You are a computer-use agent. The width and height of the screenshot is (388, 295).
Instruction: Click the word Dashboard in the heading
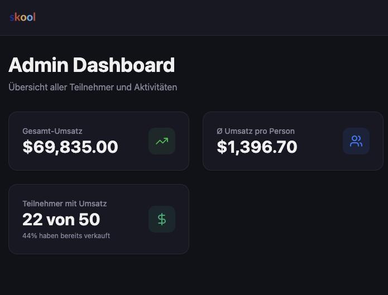pos(123,65)
